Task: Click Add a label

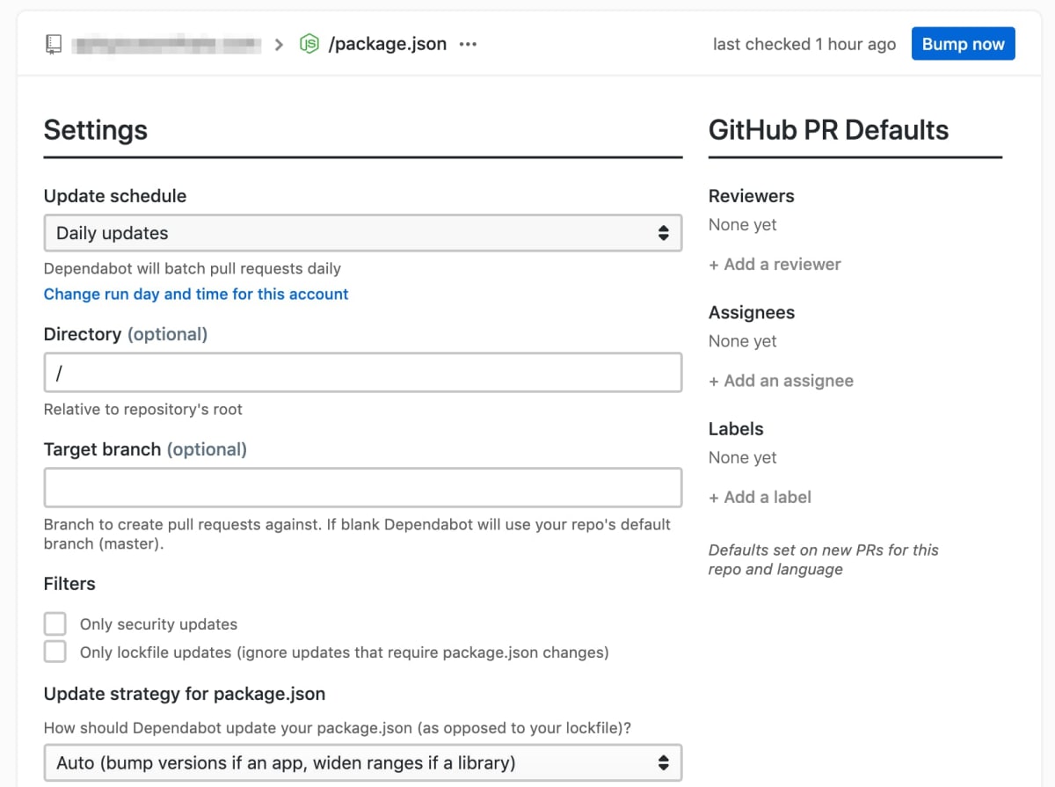Action: click(x=760, y=497)
